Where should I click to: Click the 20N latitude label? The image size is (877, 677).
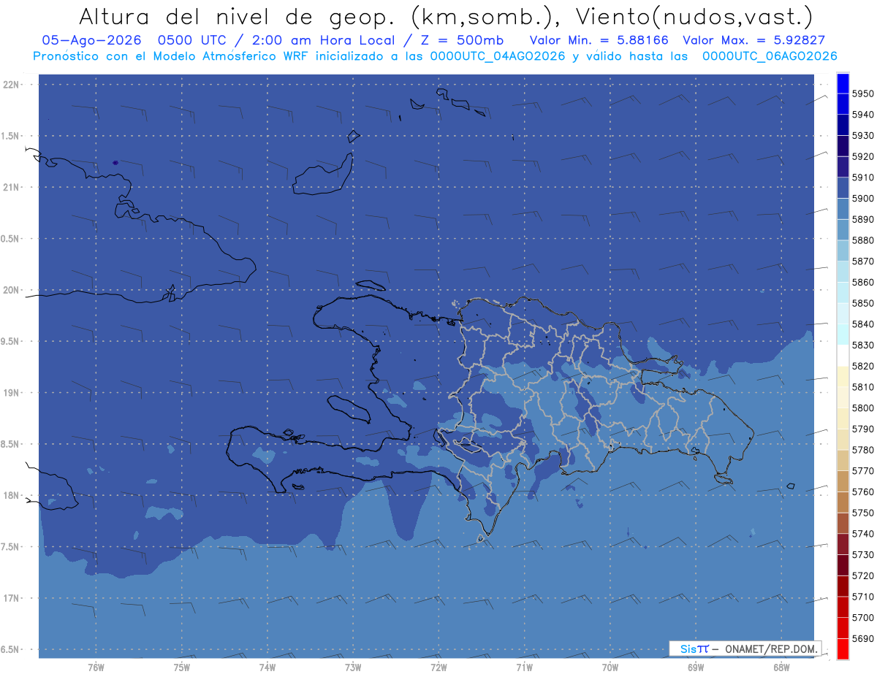pos(12,290)
